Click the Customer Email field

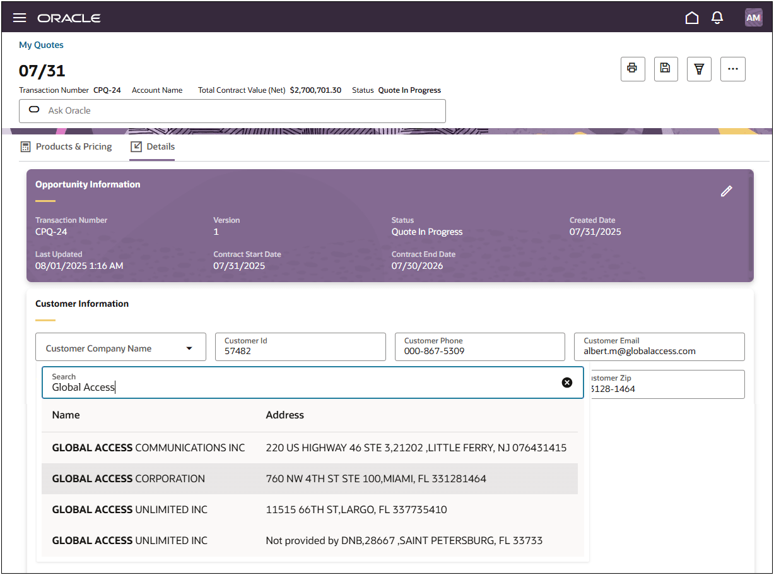click(659, 347)
